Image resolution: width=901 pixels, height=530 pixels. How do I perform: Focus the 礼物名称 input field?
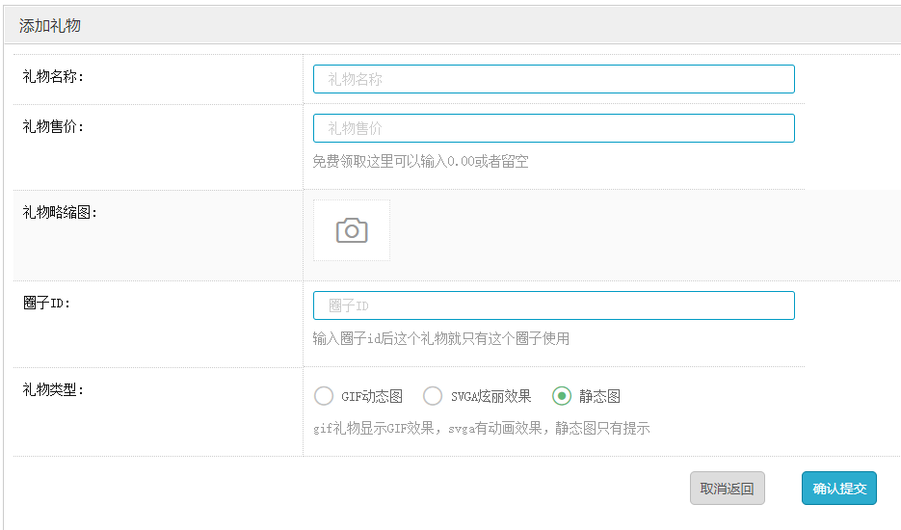pyautogui.click(x=553, y=79)
